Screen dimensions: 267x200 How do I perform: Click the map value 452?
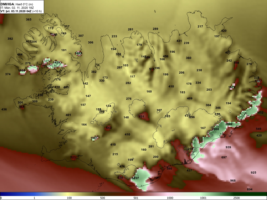pos(261,113)
